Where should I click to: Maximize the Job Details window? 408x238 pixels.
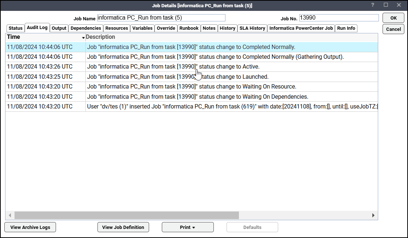point(386,5)
